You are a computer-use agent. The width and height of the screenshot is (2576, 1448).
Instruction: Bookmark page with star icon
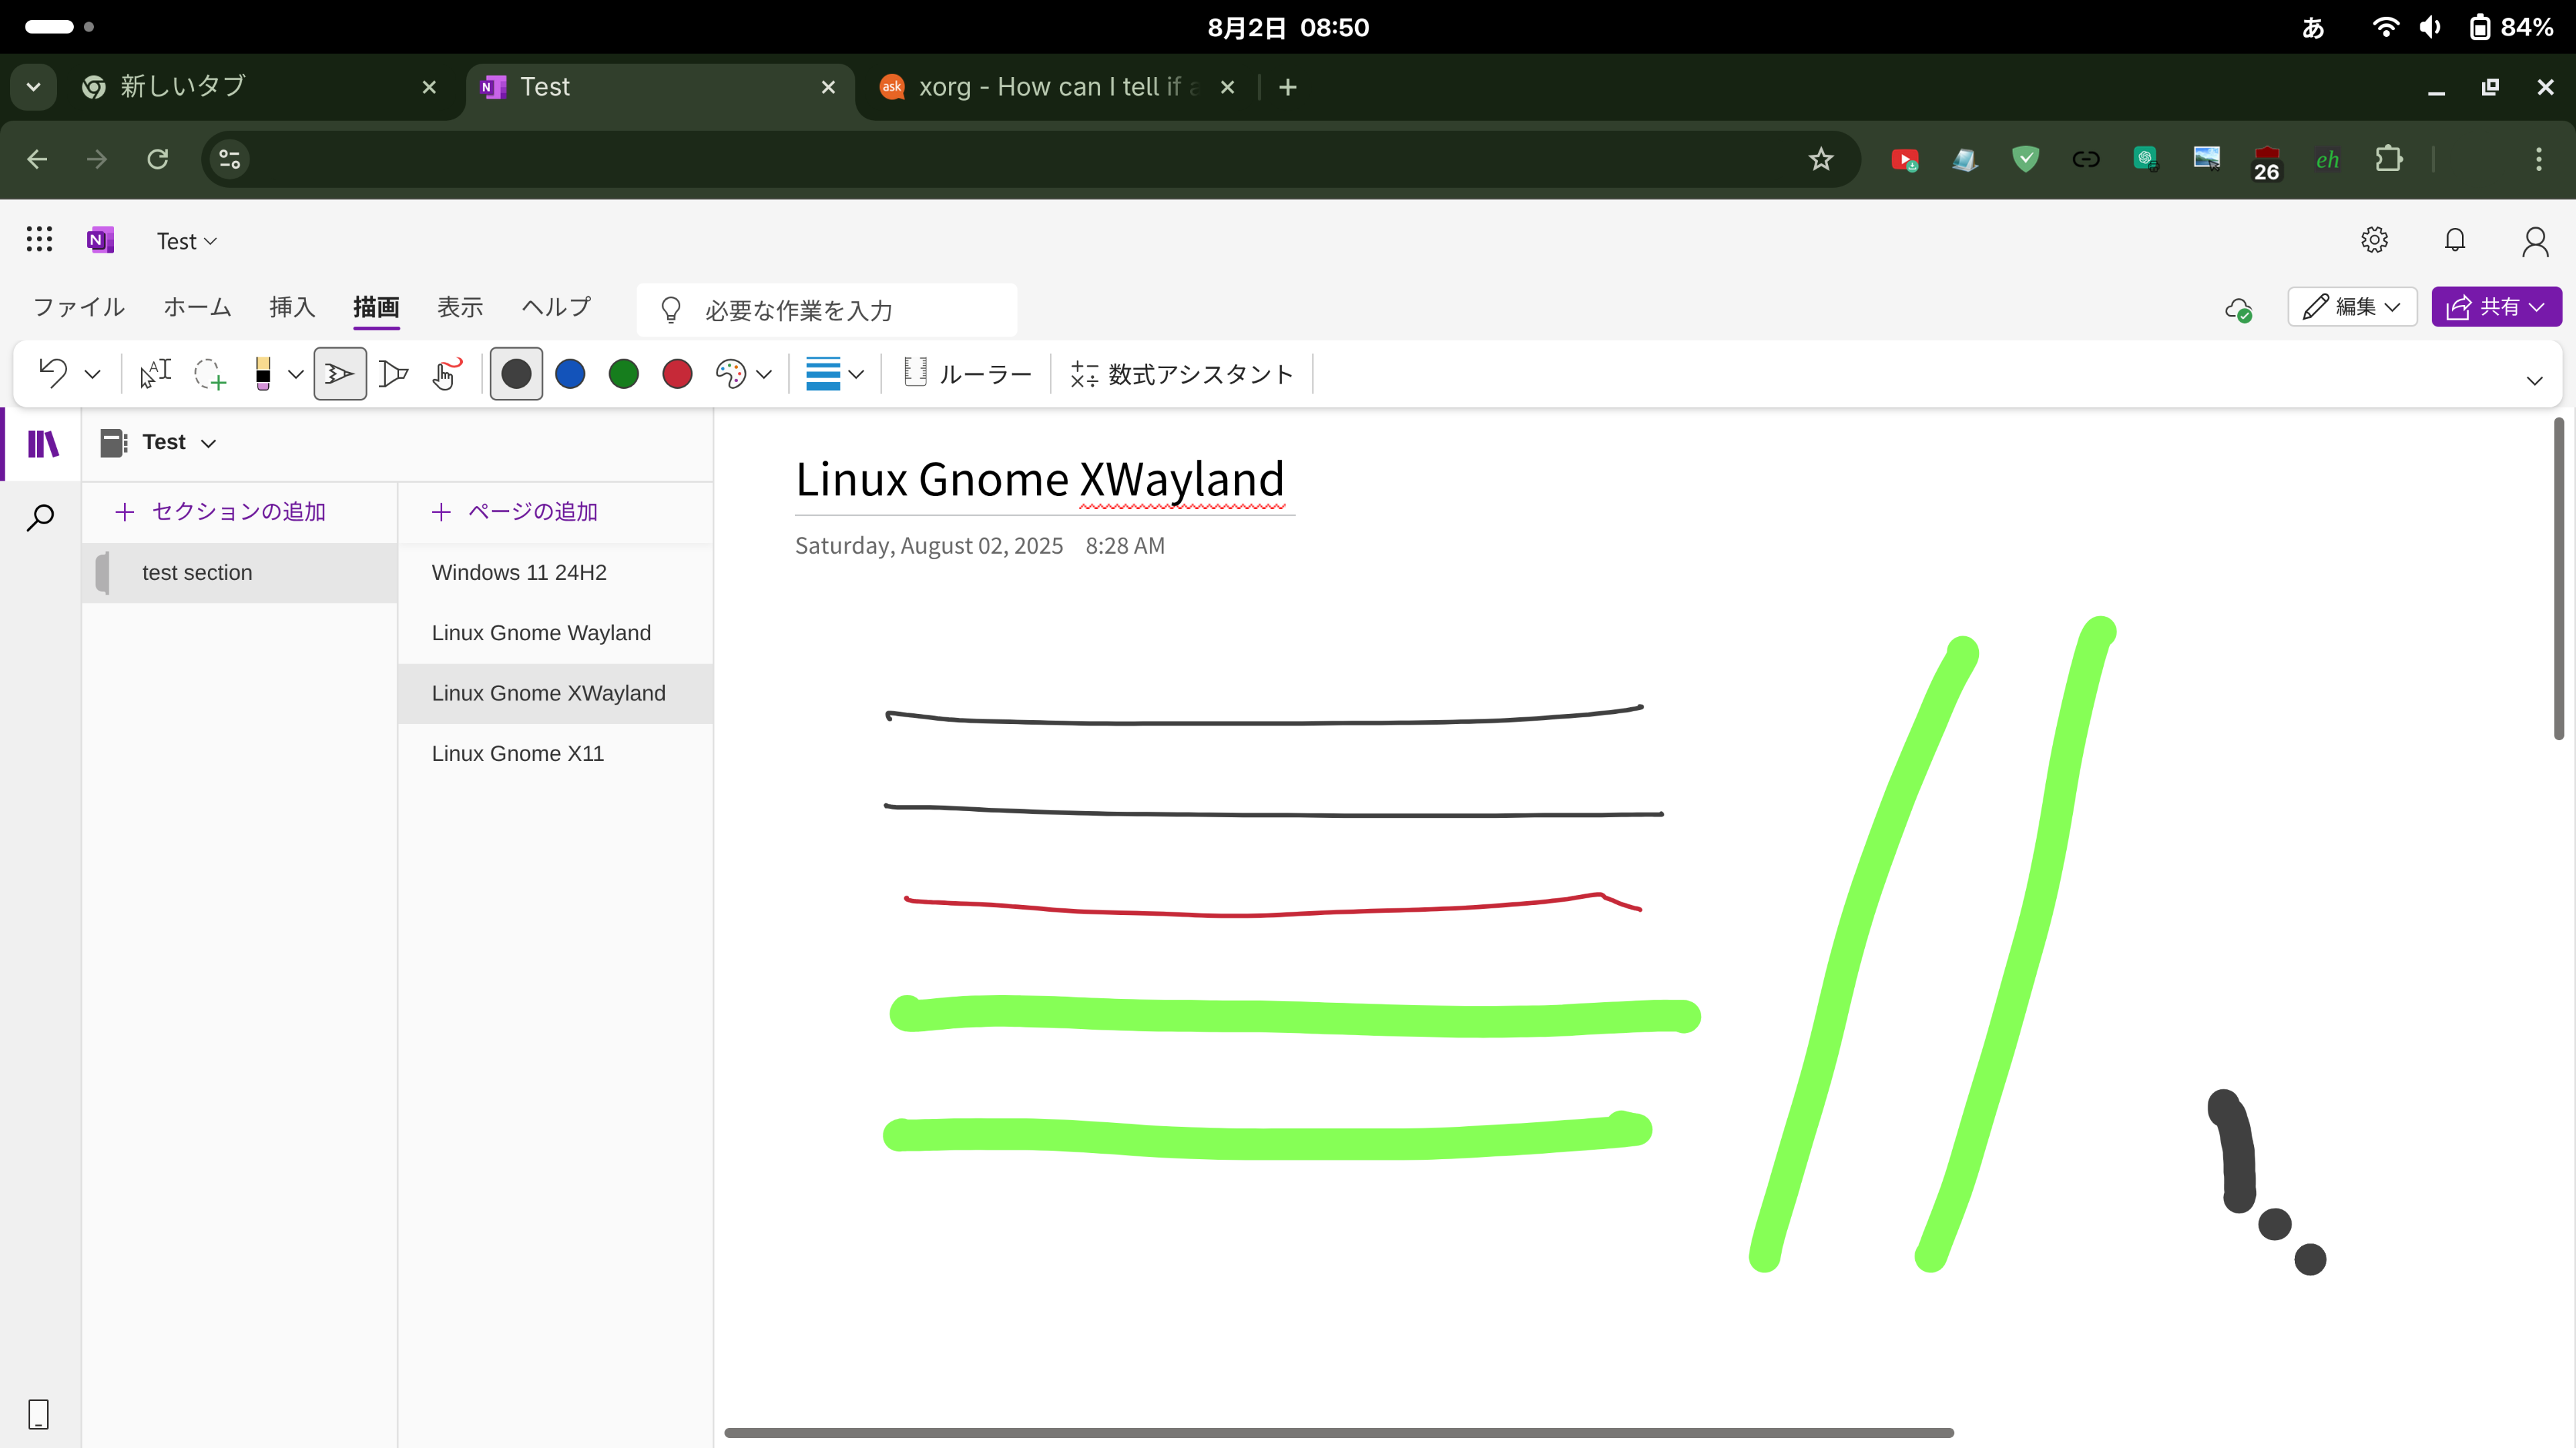point(1821,159)
